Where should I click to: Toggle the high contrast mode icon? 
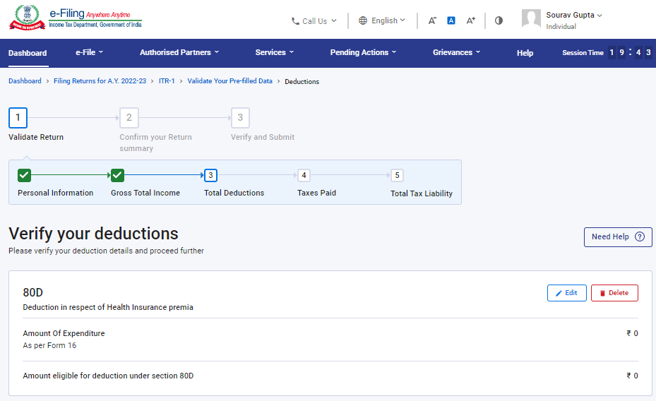[x=499, y=20]
